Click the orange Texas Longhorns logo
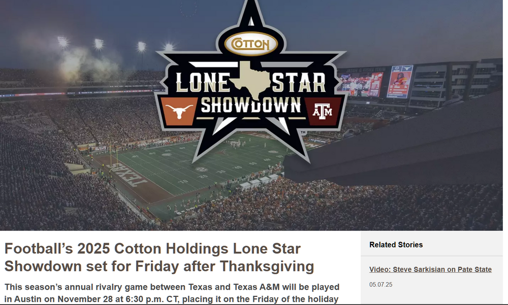The height and width of the screenshot is (305, 508). pos(178,111)
